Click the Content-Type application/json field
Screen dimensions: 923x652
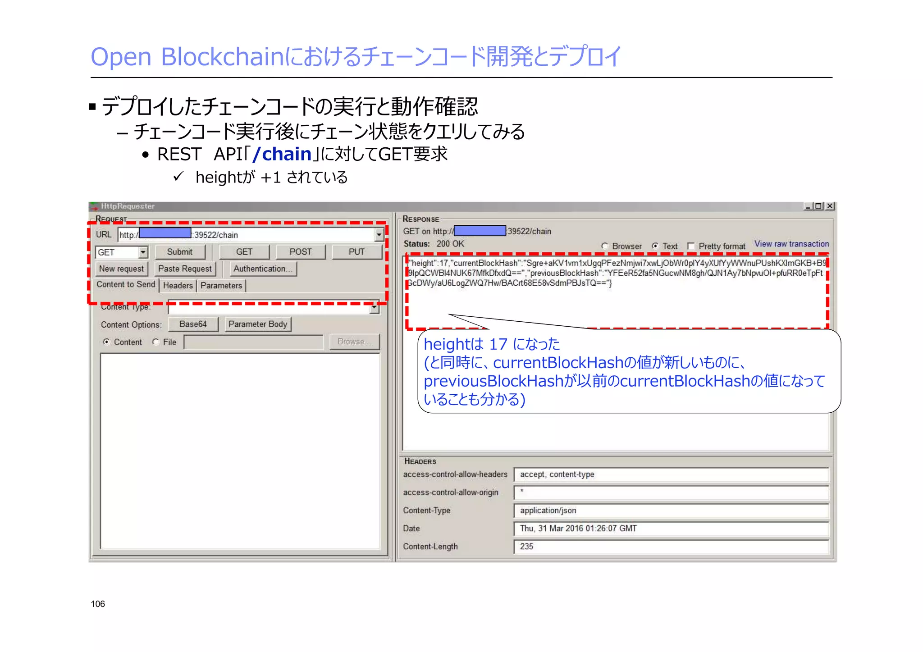tap(671, 511)
